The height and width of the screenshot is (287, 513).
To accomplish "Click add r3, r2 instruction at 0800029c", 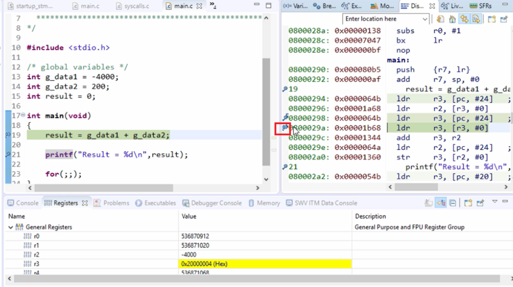I will [429, 137].
